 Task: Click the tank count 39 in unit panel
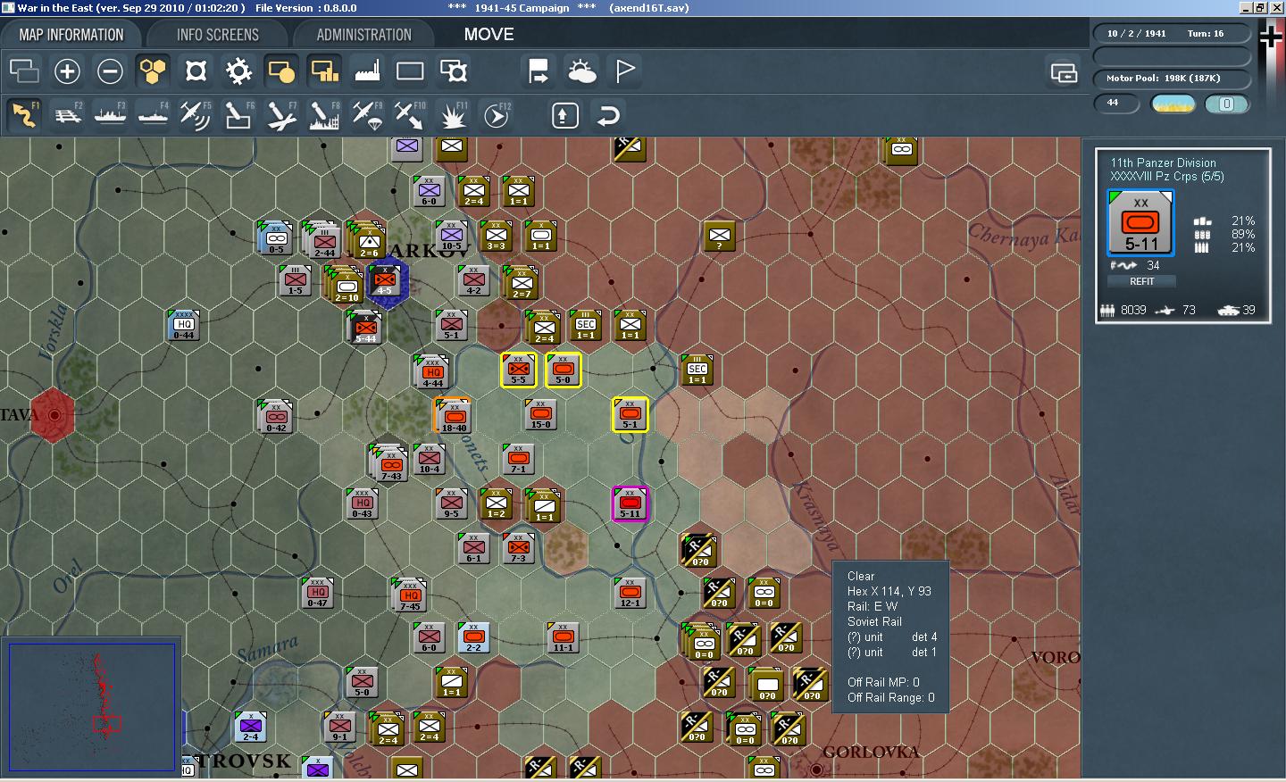pyautogui.click(x=1237, y=311)
